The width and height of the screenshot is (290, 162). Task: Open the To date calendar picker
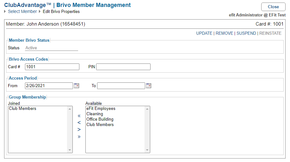pyautogui.click(x=149, y=86)
